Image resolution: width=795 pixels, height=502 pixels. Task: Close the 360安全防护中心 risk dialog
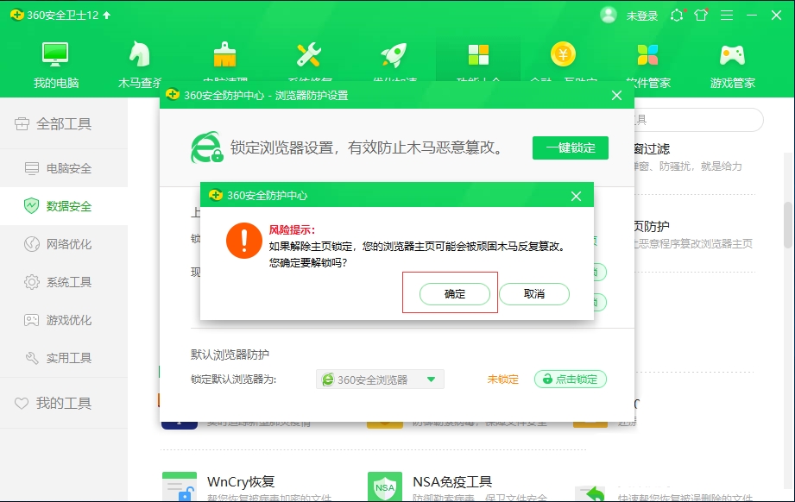point(576,196)
